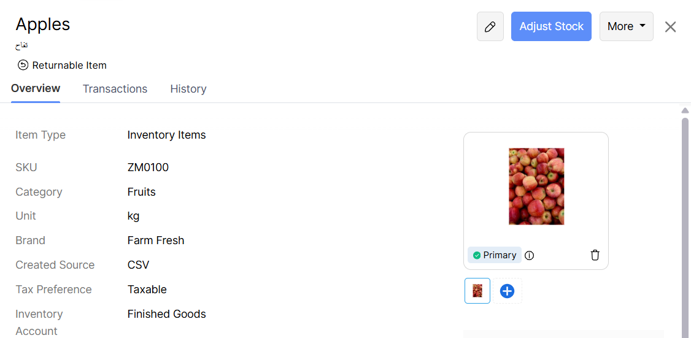Screen dimensions: 691x338
Task: Switch to the Overview tab
Action: pyautogui.click(x=36, y=88)
